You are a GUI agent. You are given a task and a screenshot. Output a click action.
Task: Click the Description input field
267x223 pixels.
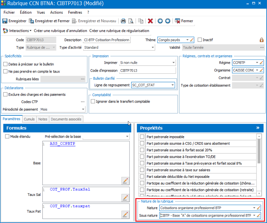(107, 40)
